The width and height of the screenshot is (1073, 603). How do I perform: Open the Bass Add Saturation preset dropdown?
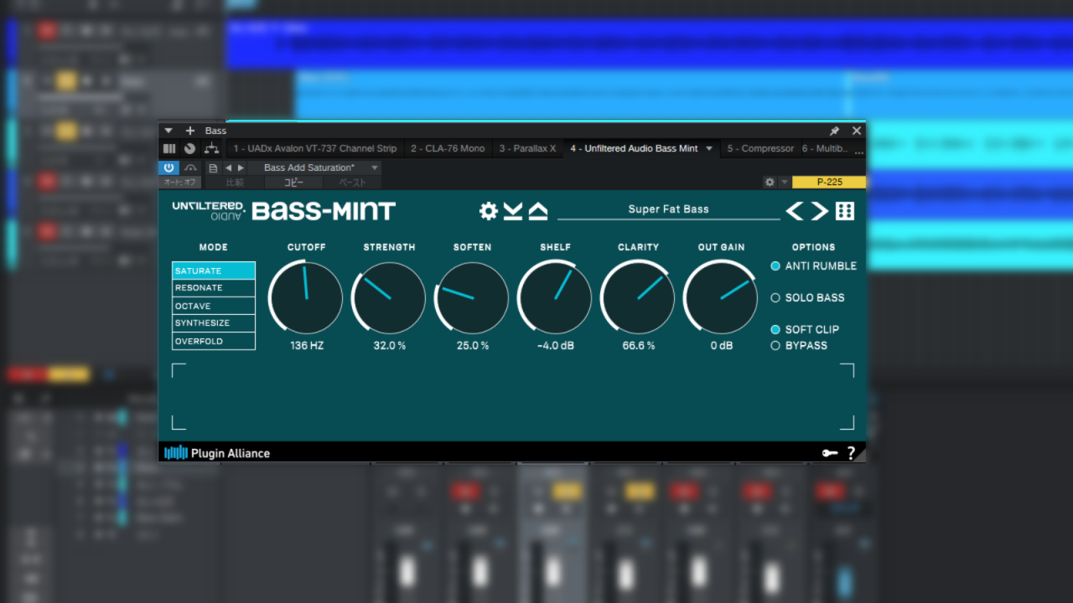[x=315, y=167]
